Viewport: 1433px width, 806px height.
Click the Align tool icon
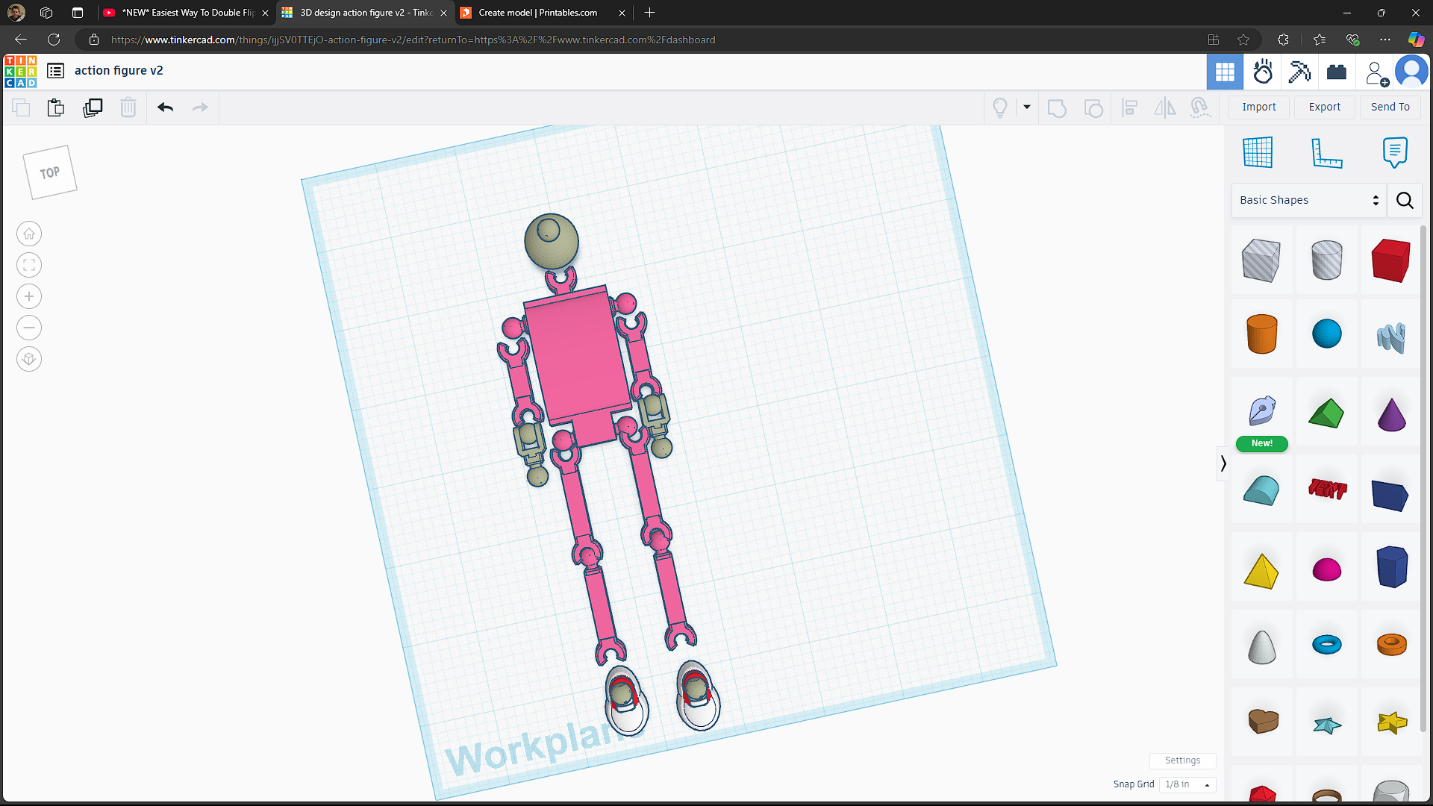point(1130,107)
